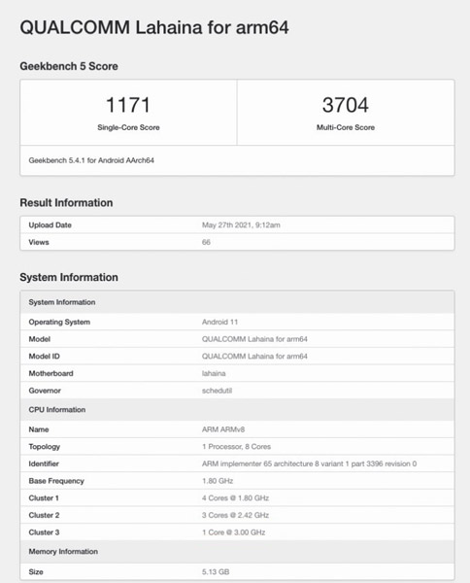
Task: Select the upload date May 27th 2021, 9:12am
Action: [241, 225]
